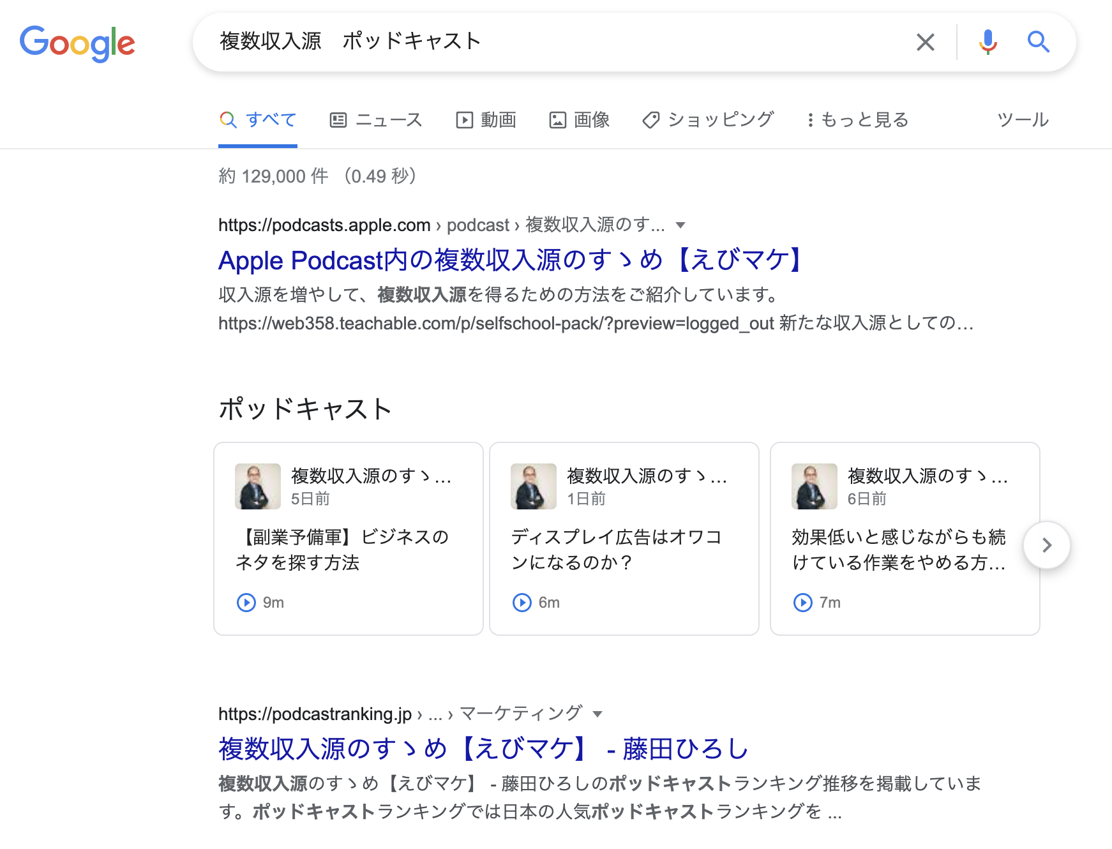
Task: Open the 動画 results tab
Action: tap(486, 119)
